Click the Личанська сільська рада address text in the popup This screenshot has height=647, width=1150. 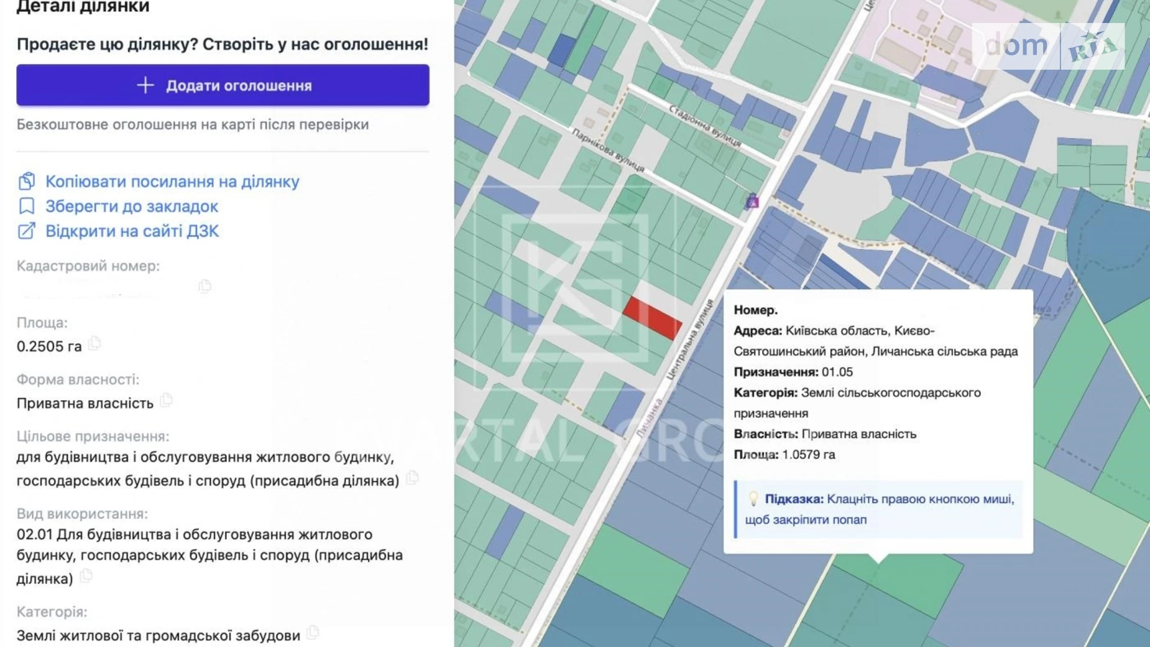(945, 351)
